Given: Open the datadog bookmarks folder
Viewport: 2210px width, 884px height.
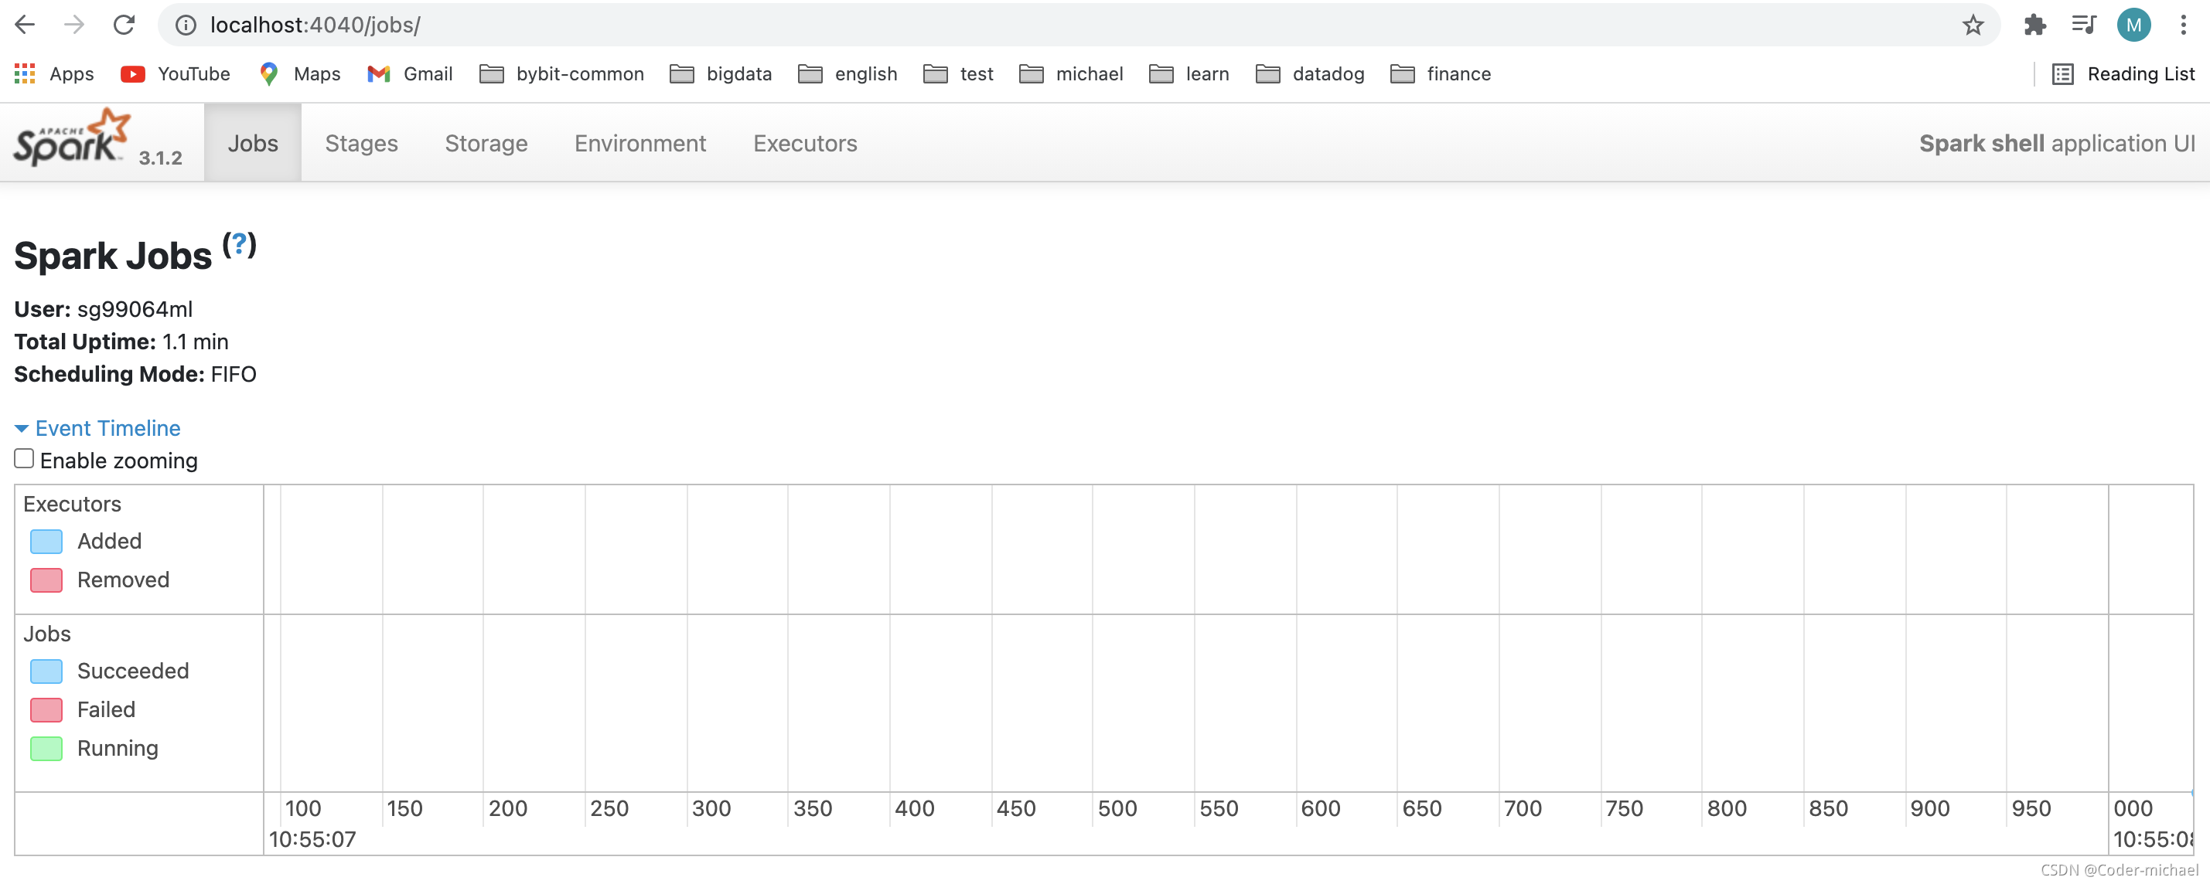Looking at the screenshot, I should [x=1309, y=73].
